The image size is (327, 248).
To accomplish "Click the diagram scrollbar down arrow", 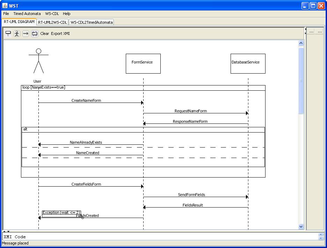I will [301, 227].
